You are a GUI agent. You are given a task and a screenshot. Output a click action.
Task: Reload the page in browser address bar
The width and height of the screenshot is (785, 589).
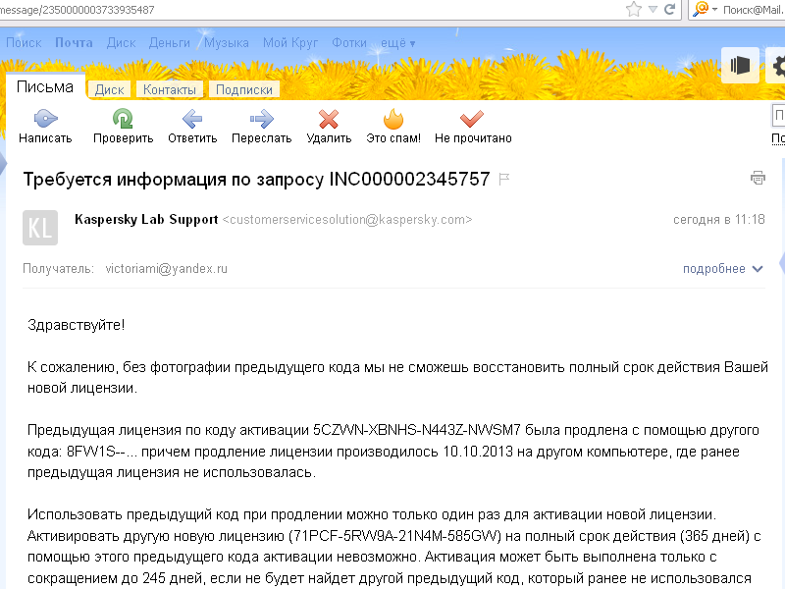click(669, 9)
